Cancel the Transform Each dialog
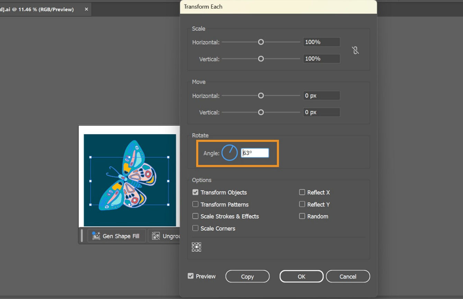This screenshot has width=463, height=299. 348,276
